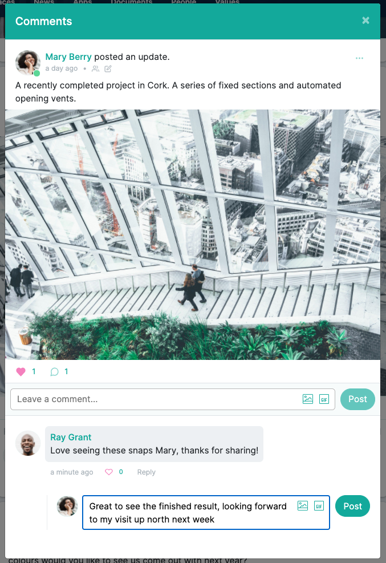Click Mary Berry's avatar in post header
The image size is (386, 563).
tap(27, 63)
